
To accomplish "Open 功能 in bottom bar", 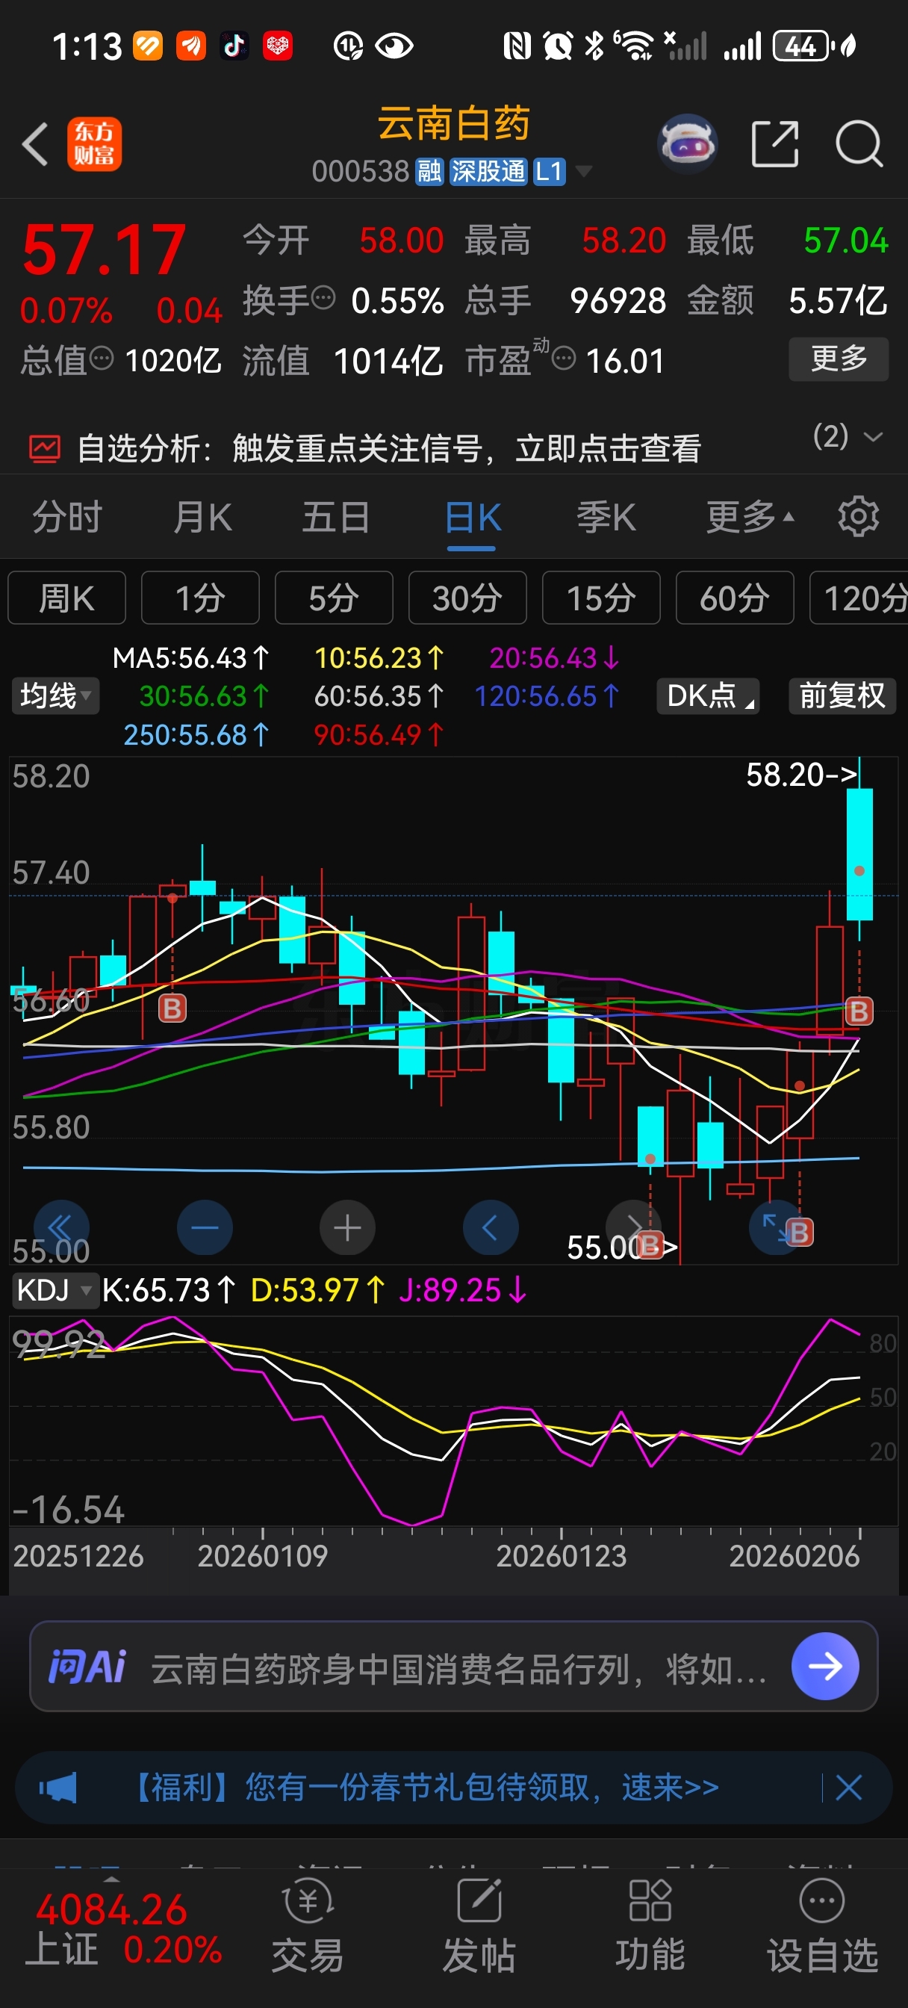I will pyautogui.click(x=650, y=1925).
